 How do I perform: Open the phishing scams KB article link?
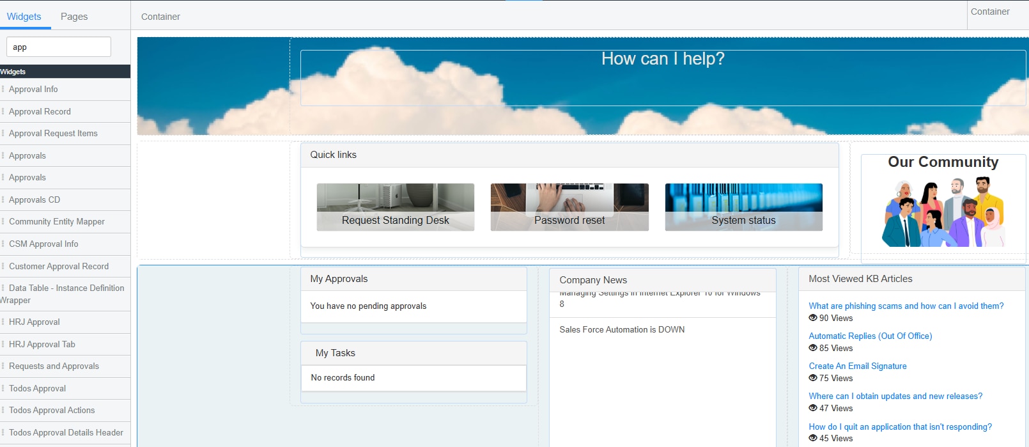tap(906, 306)
